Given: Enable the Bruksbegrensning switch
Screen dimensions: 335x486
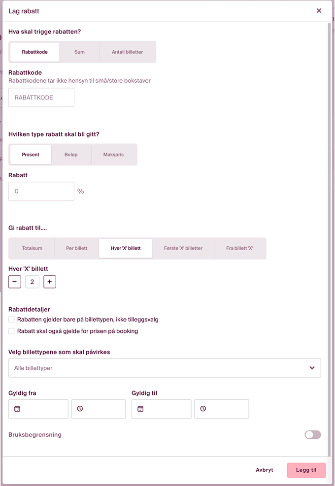Looking at the screenshot, I should pos(312,434).
